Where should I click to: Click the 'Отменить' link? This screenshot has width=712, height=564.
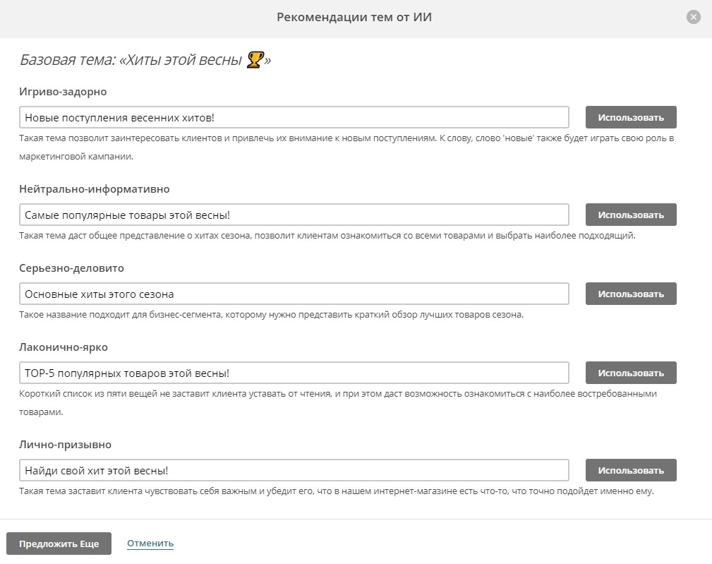pyautogui.click(x=150, y=543)
